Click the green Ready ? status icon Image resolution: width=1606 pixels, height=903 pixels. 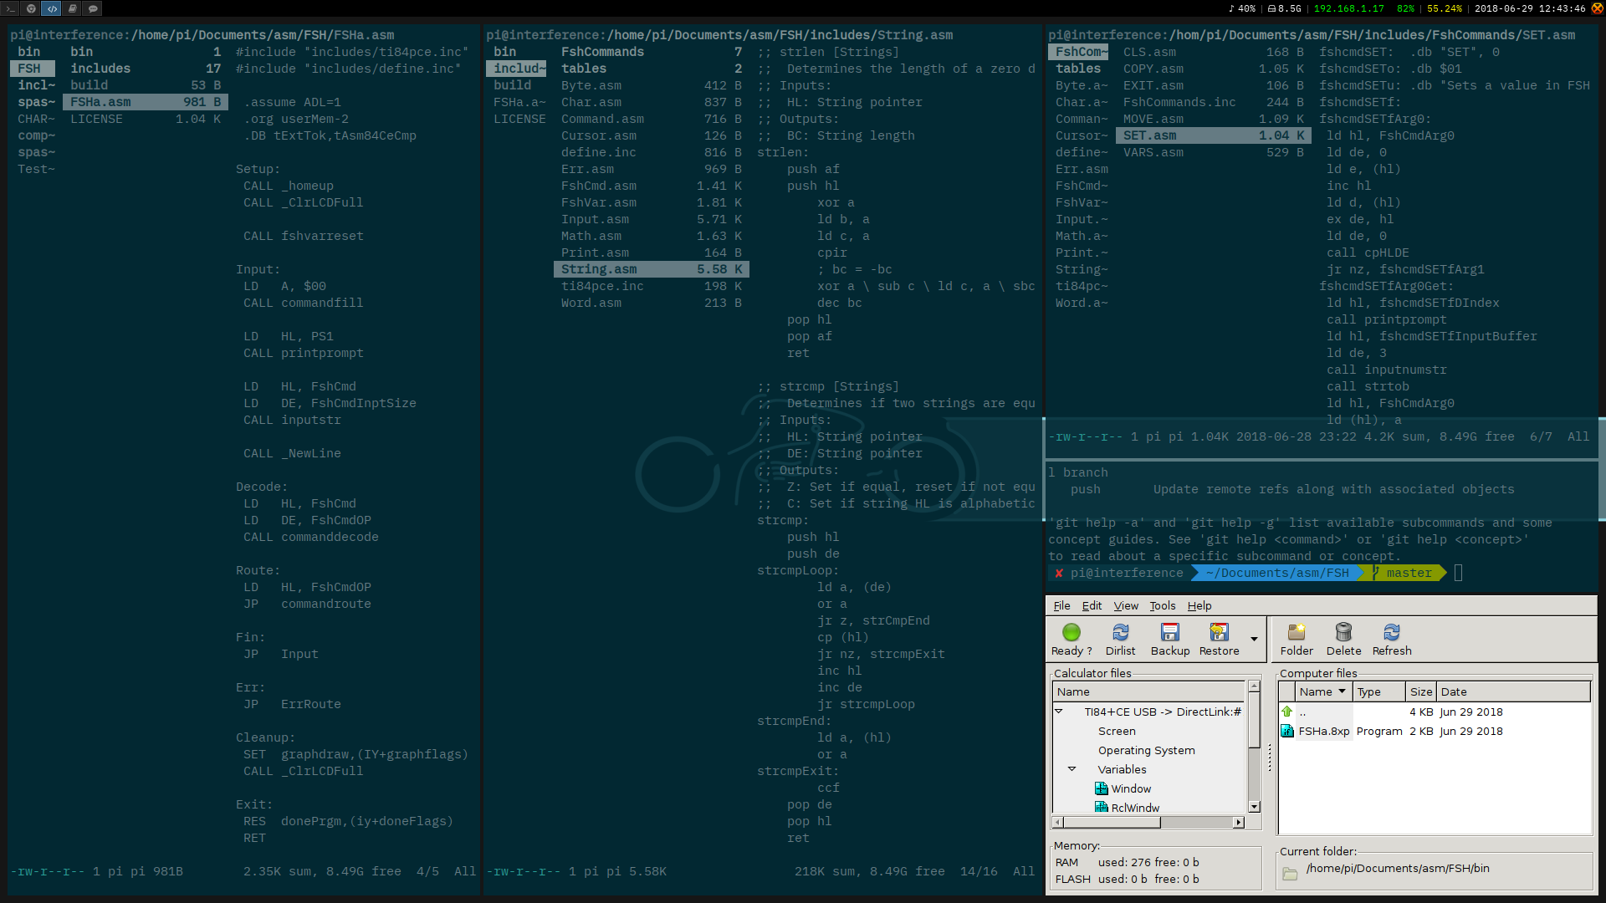[1072, 632]
